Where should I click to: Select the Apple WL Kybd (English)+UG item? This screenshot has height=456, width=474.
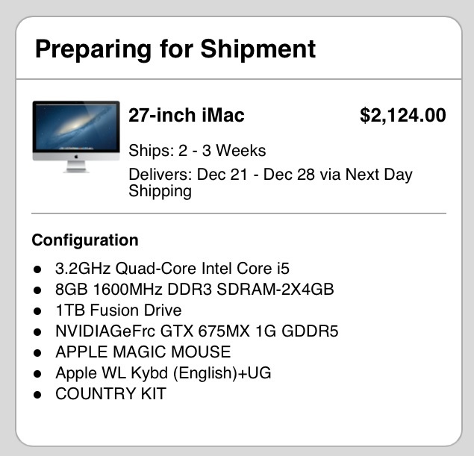tap(163, 373)
